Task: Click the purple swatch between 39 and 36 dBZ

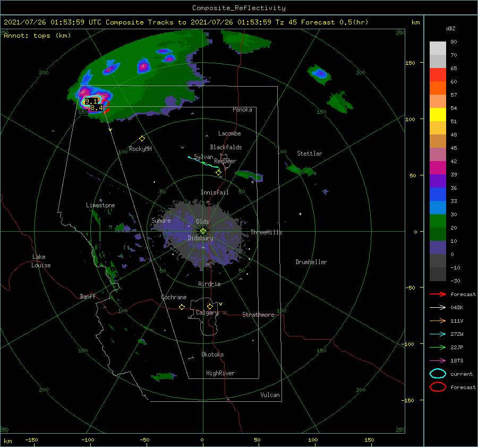Action: [438, 181]
